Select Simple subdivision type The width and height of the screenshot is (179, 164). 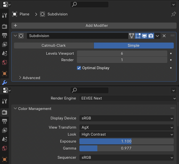coord(134,46)
